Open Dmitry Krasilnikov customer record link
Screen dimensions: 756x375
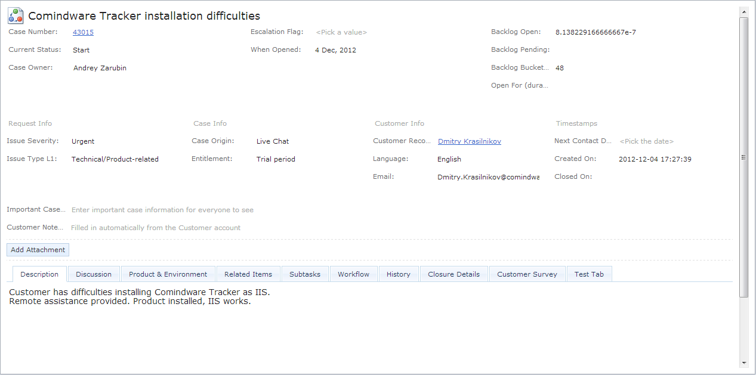click(x=470, y=141)
